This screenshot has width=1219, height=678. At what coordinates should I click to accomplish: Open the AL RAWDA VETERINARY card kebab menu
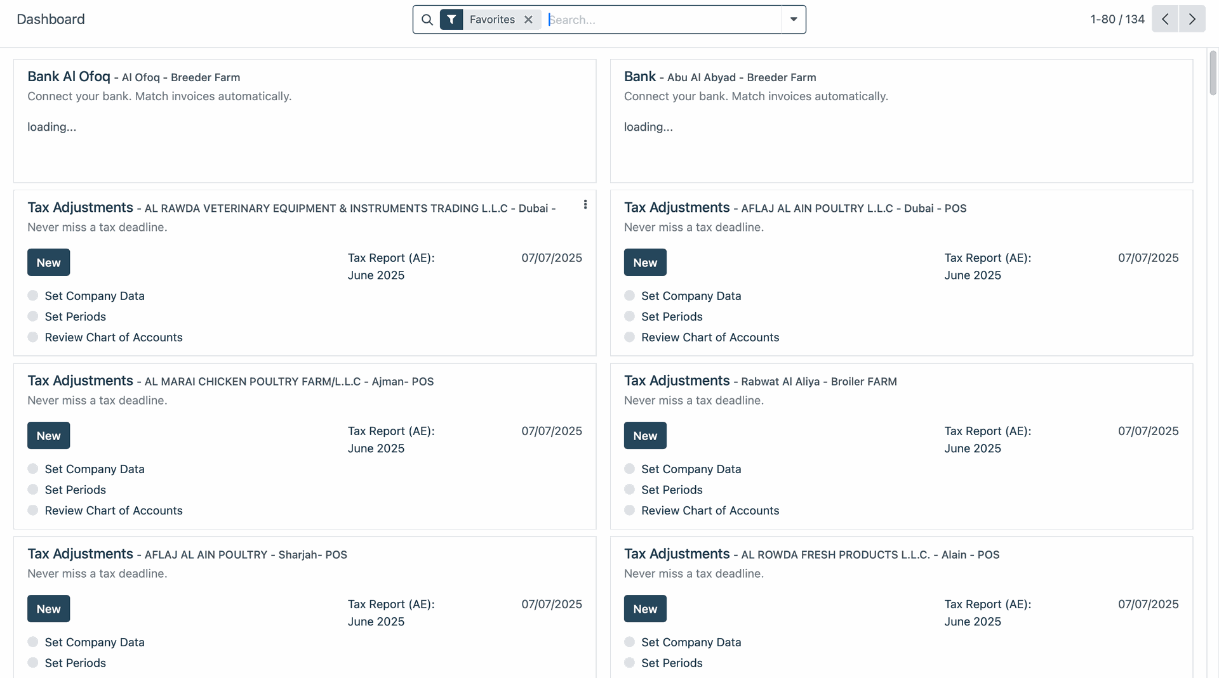(585, 204)
